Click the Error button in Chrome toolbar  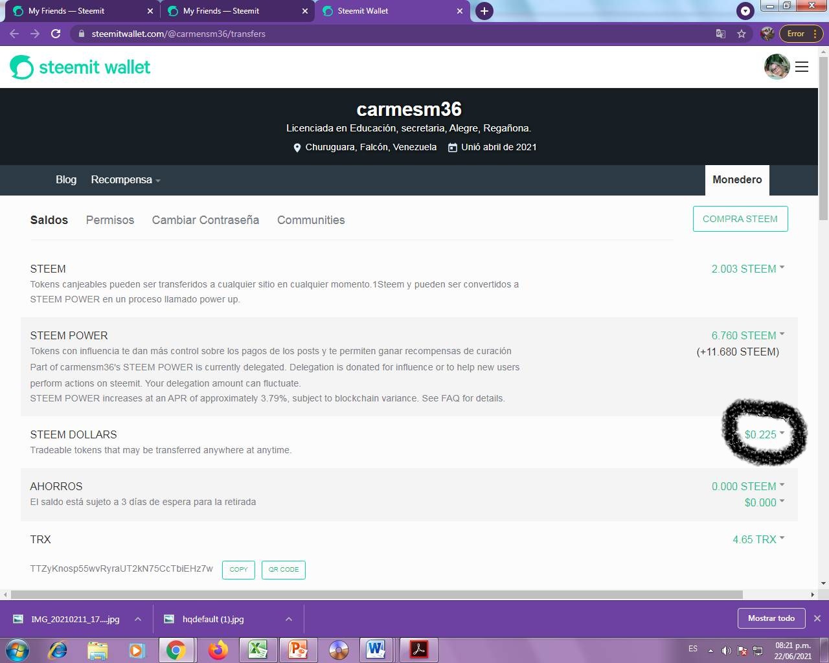pos(801,34)
